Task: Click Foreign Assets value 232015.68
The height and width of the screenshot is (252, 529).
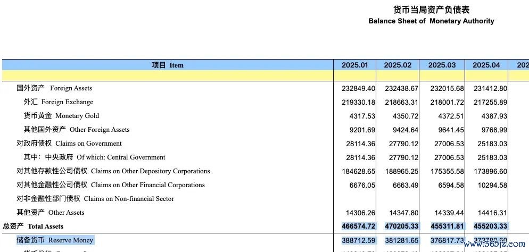Action: [x=447, y=89]
